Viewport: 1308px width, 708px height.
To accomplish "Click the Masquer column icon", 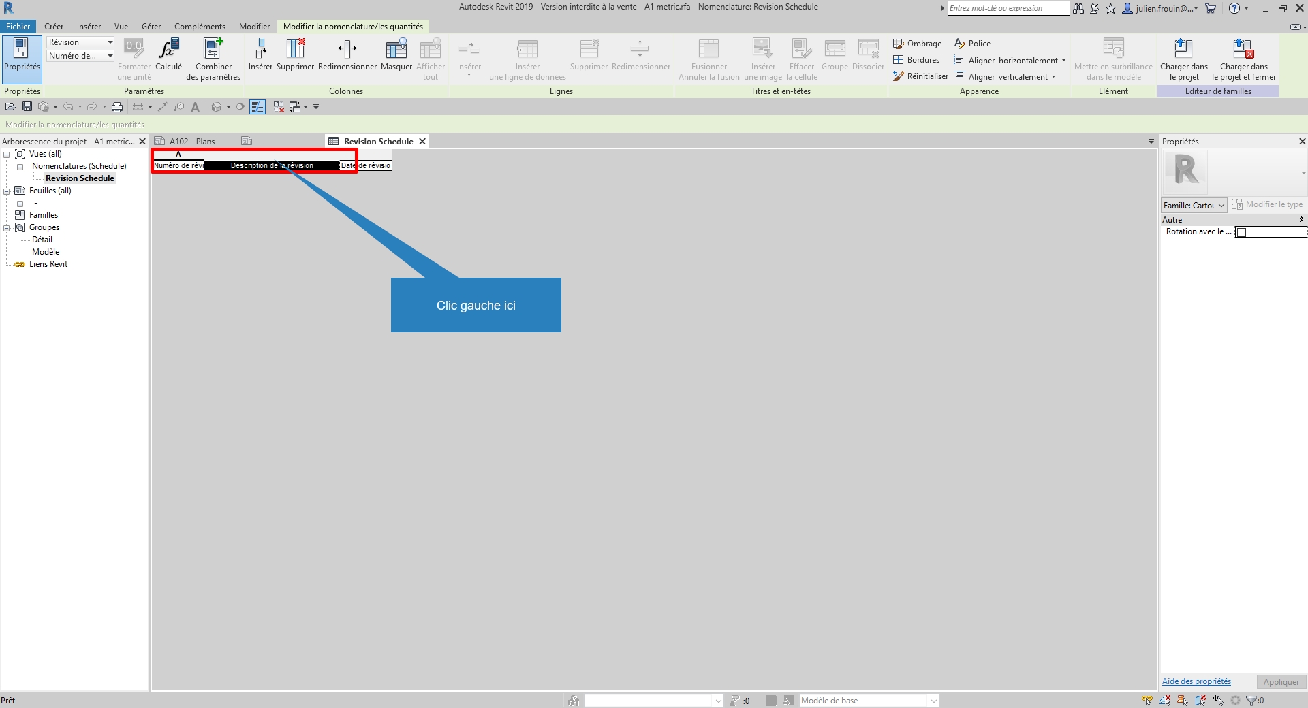I will 396,50.
